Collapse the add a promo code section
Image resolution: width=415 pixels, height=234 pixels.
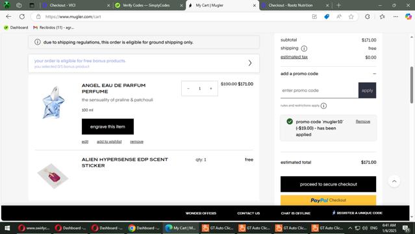(374, 74)
